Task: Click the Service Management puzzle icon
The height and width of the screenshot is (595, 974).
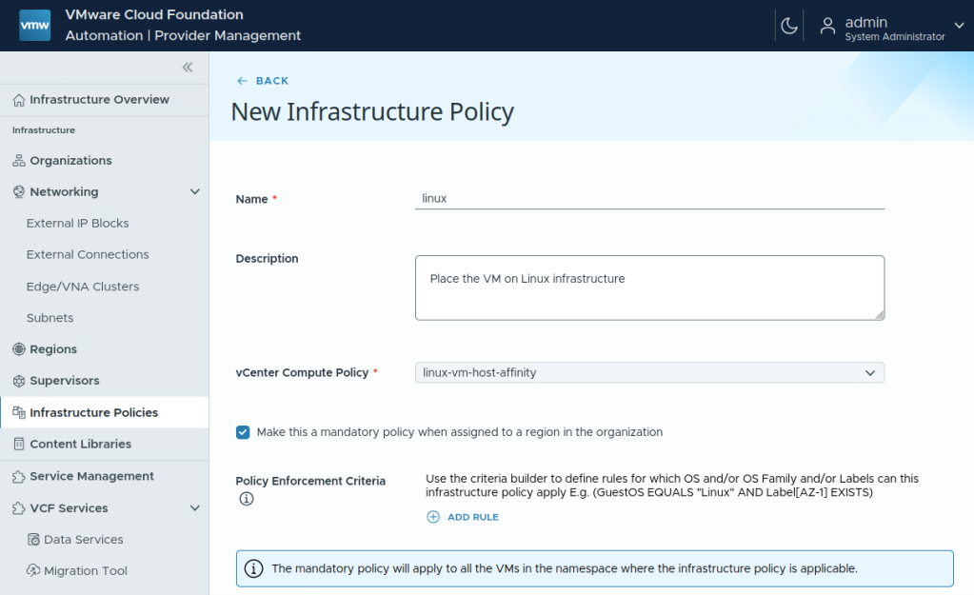Action: click(19, 476)
